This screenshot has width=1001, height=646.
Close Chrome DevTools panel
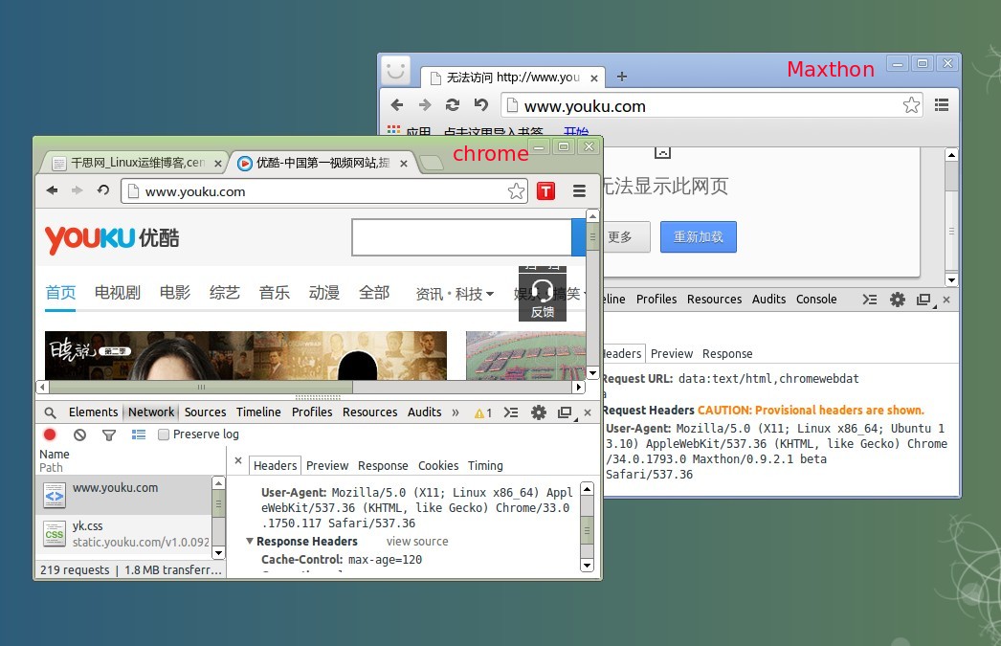click(x=588, y=413)
